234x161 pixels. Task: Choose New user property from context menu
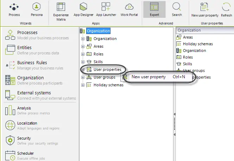tap(157, 77)
